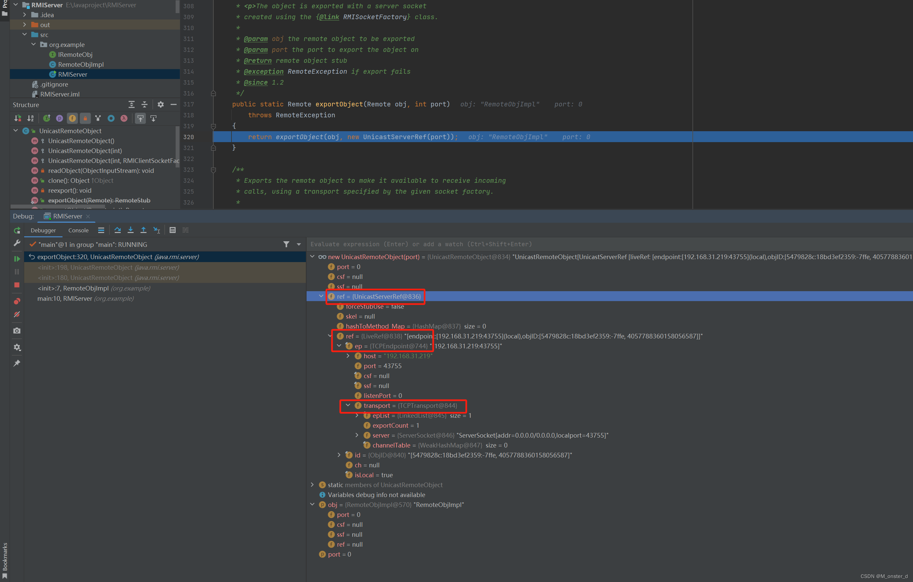Click the Evaluate expression input field
The width and height of the screenshot is (913, 582).
coord(609,244)
